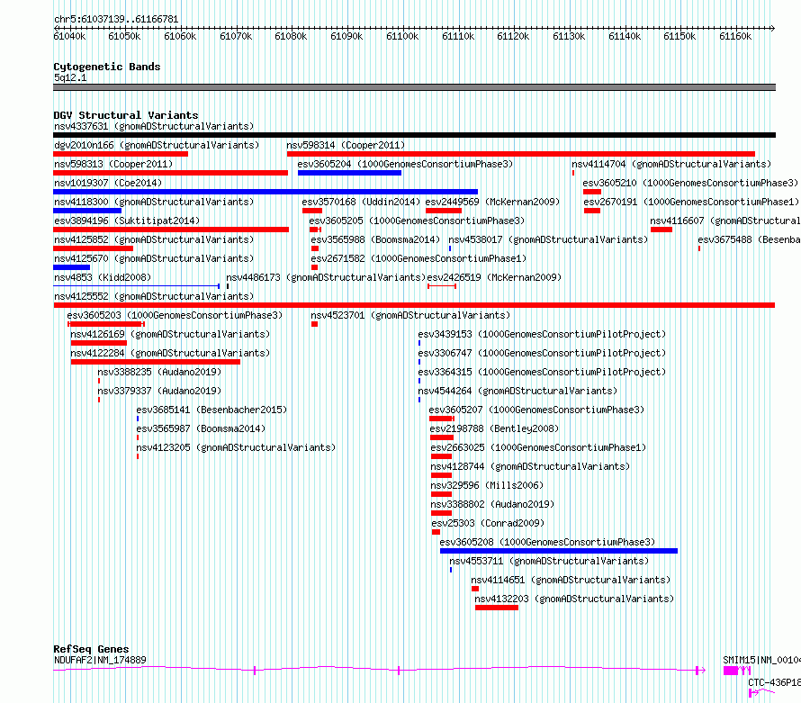
Task: Click the esv2670191 variant label
Action: pos(691,202)
